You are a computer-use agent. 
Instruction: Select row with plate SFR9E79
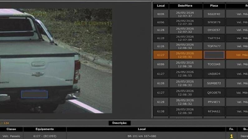200,22
